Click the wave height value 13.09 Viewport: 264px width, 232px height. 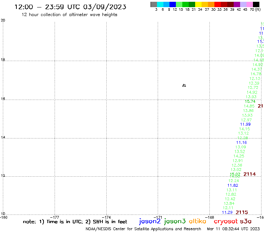click(240, 147)
